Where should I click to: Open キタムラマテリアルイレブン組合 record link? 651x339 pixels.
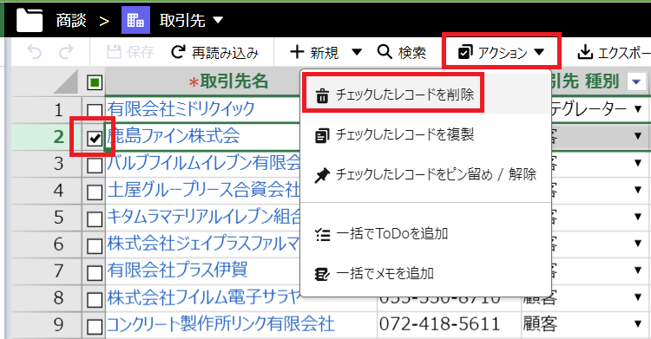(x=204, y=217)
